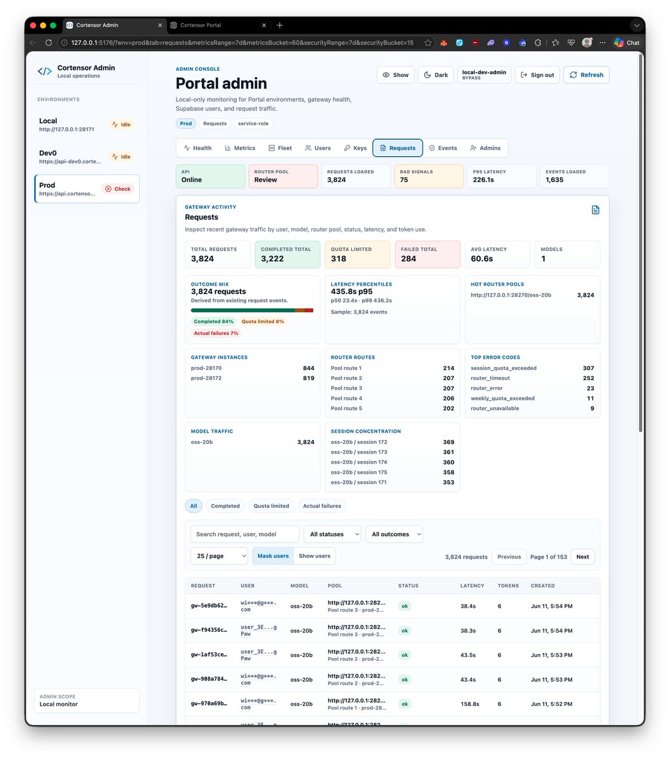Viewport: 670px width, 759px height.
Task: Click the browser address bar URL
Action: click(242, 43)
